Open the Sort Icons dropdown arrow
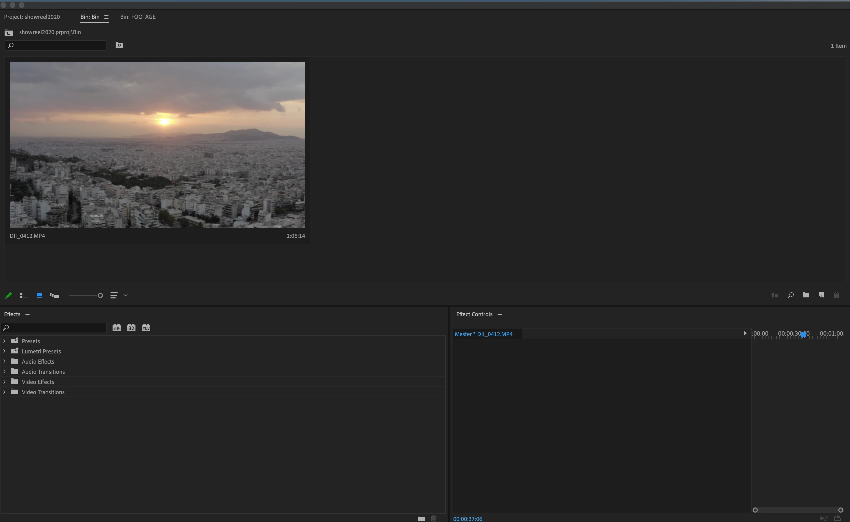Screen dimensions: 850x522 pyautogui.click(x=126, y=295)
